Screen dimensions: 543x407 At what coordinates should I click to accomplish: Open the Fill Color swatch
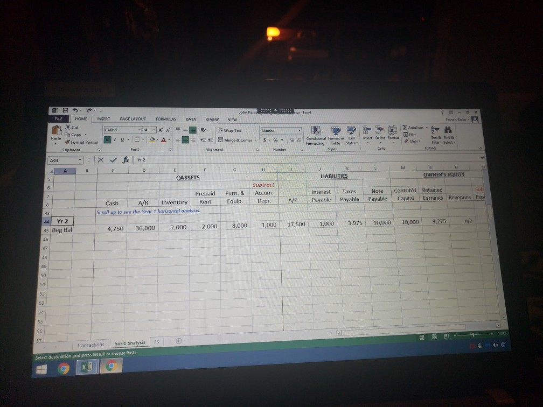click(152, 139)
